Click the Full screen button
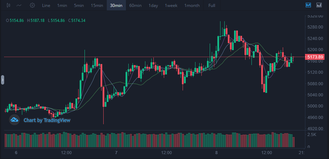The image size is (329, 159). tap(212, 6)
